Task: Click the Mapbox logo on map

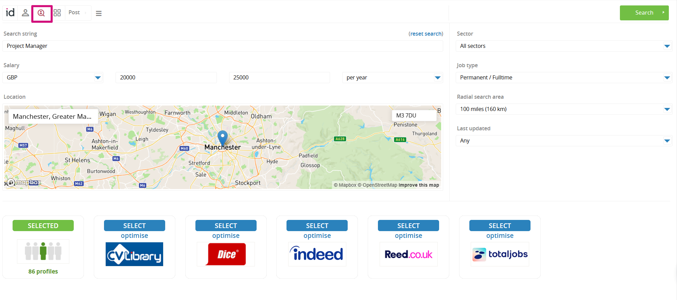Action: (x=24, y=183)
